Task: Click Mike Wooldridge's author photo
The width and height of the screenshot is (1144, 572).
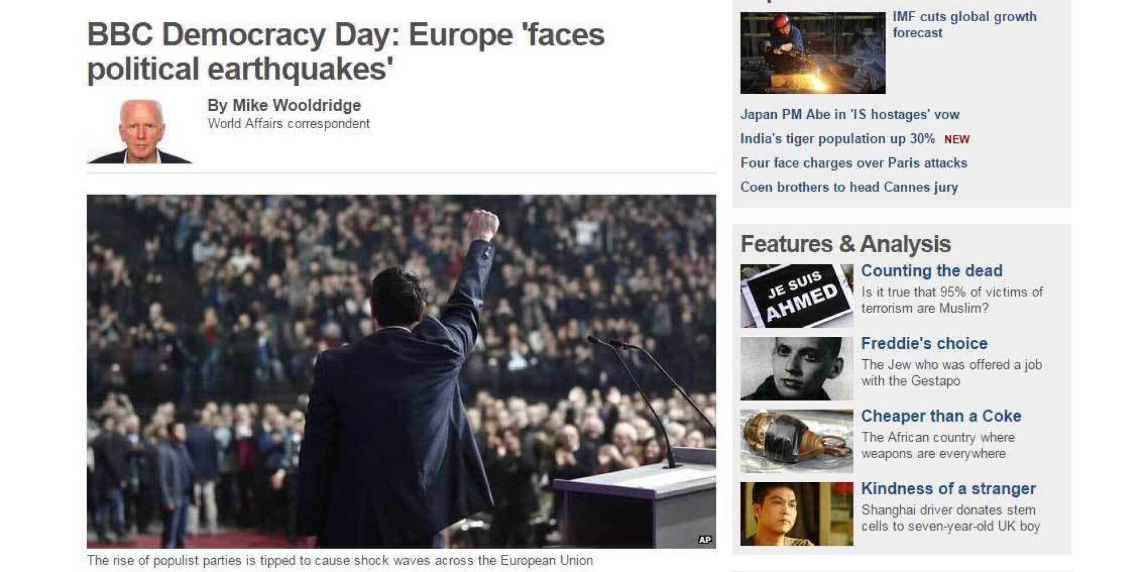Action: click(140, 132)
